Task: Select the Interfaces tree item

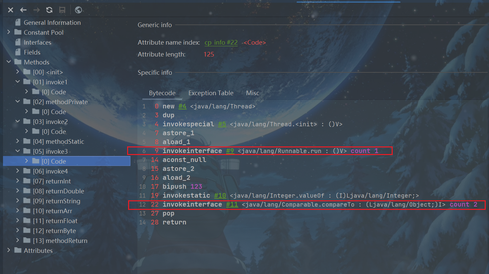Action: (x=37, y=42)
